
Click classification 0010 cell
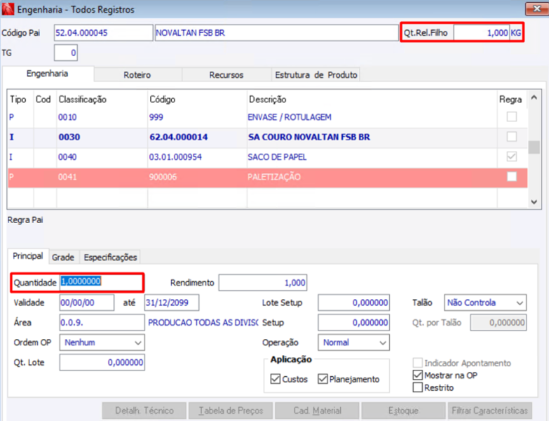point(67,117)
